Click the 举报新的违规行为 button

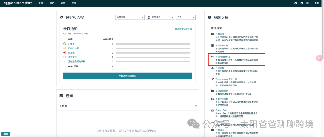[127, 76]
